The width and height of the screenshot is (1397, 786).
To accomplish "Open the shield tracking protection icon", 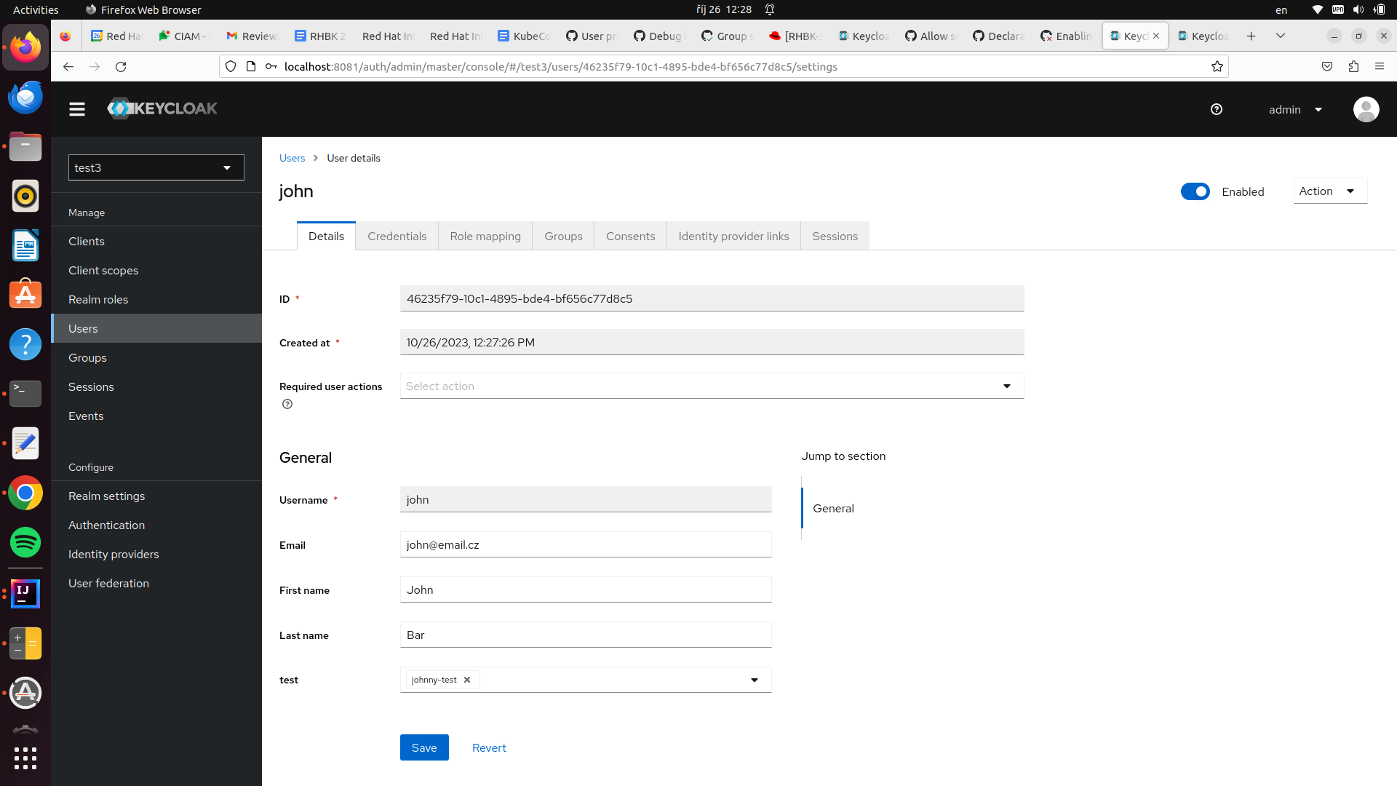I will [x=230, y=65].
